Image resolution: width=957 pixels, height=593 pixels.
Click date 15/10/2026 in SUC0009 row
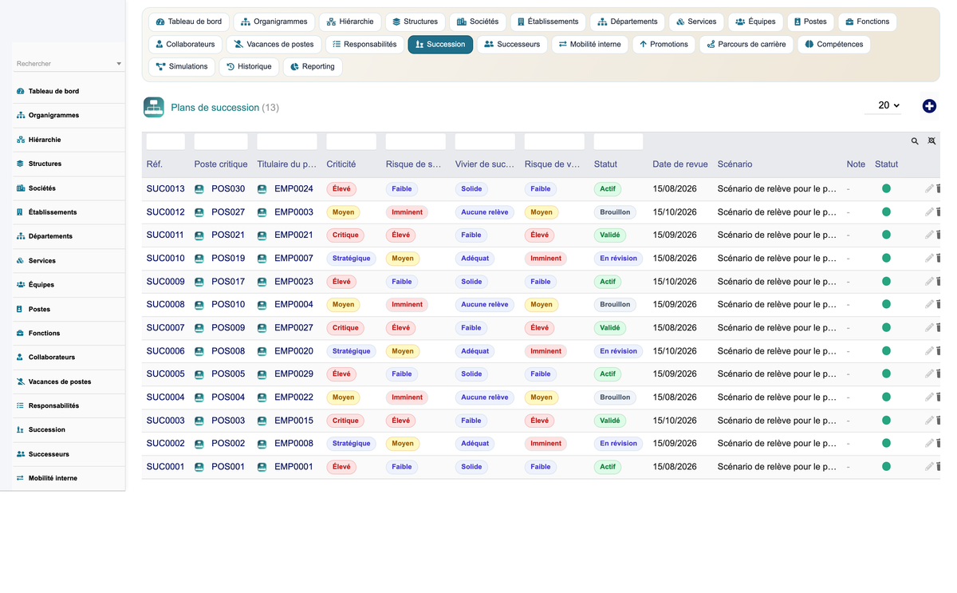click(x=675, y=282)
